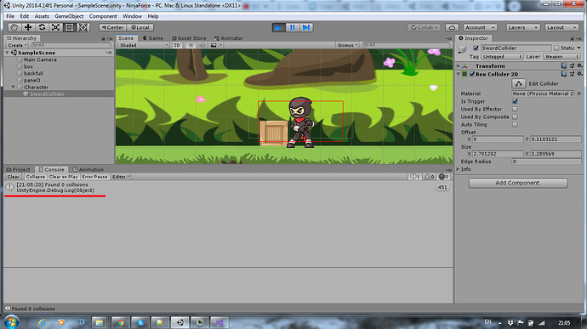This screenshot has height=329, width=587.
Task: Uncheck the Is Trigger checkbox
Action: coord(516,101)
